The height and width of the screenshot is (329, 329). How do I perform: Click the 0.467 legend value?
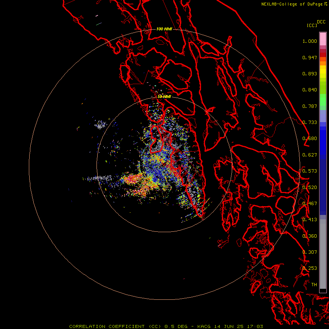pyautogui.click(x=310, y=204)
